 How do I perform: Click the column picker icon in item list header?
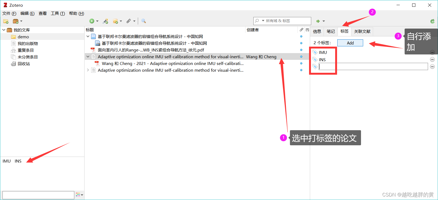(307, 30)
